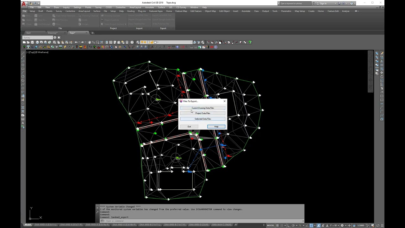Toggle the drawing grid display
The width and height of the screenshot is (405, 228).
pyautogui.click(x=277, y=225)
